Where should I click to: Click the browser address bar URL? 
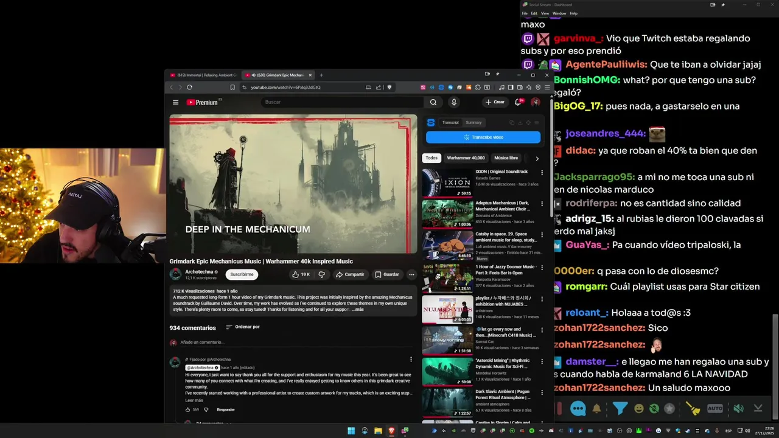coord(285,87)
